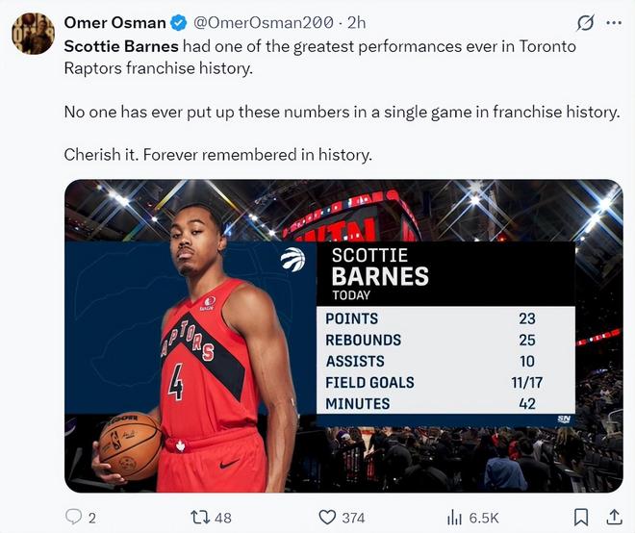Open the Grok slashed-circle icon

click(583, 23)
